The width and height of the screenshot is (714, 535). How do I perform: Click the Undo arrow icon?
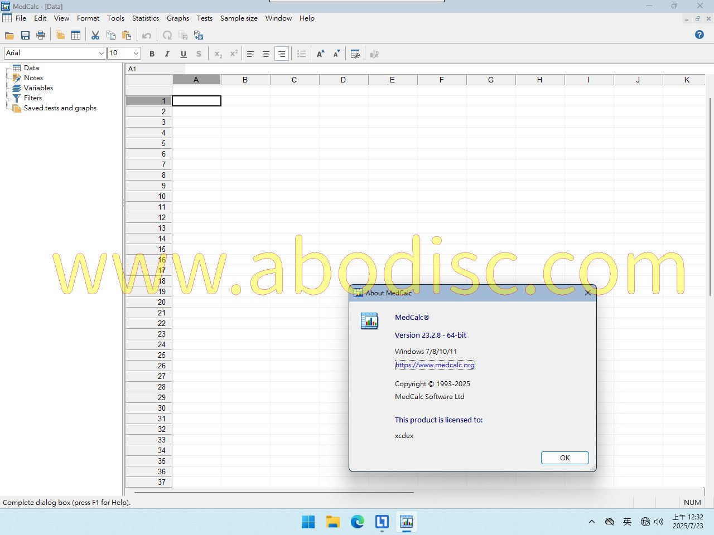click(x=147, y=36)
